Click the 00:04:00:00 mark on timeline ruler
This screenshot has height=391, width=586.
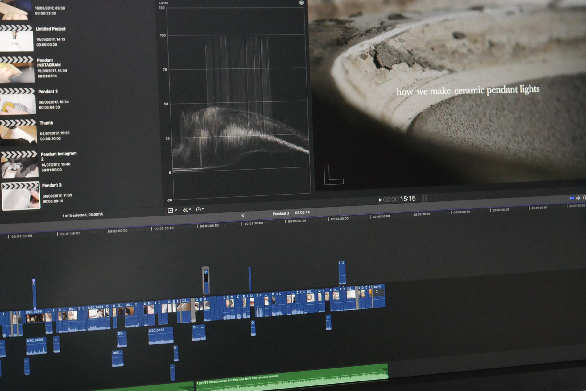[297, 221]
